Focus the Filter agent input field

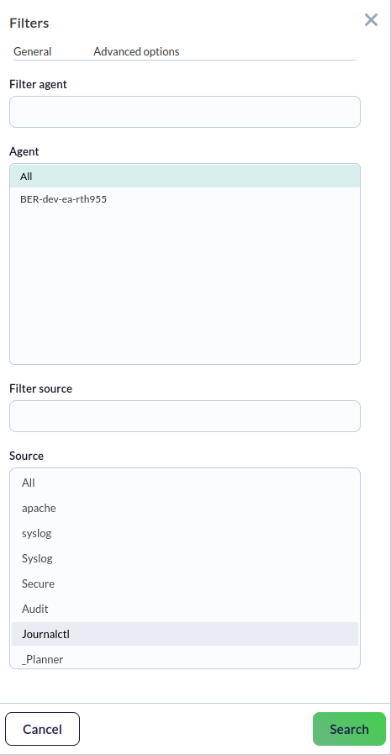[x=185, y=112]
